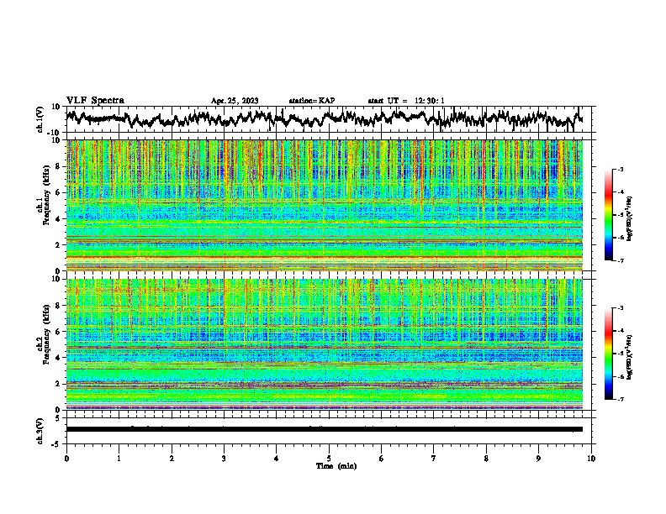
Task: Click the ch.2 spectrogram '8' kHz tick label
Action: tap(58, 306)
